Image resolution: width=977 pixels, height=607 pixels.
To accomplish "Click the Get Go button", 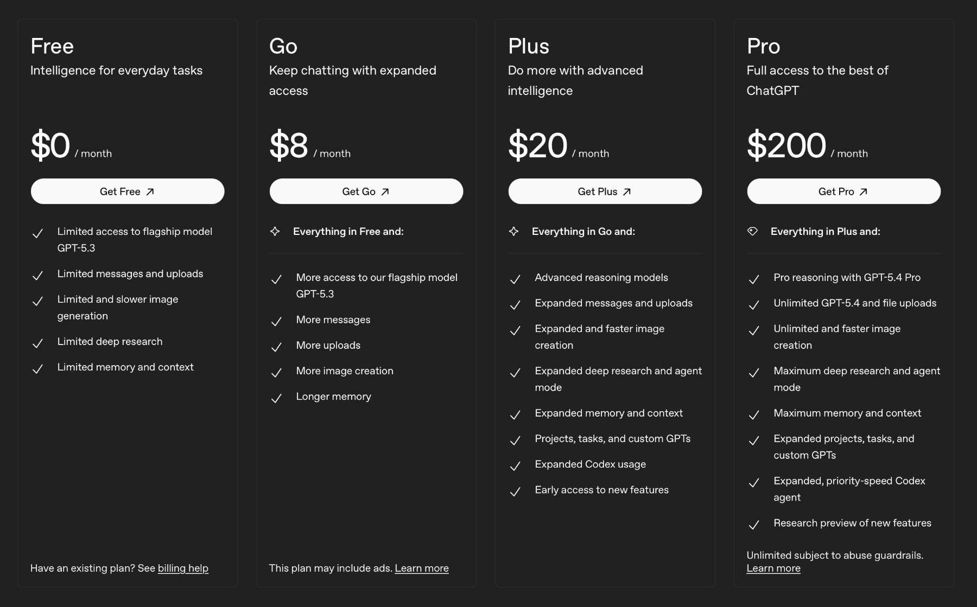I will pyautogui.click(x=366, y=191).
